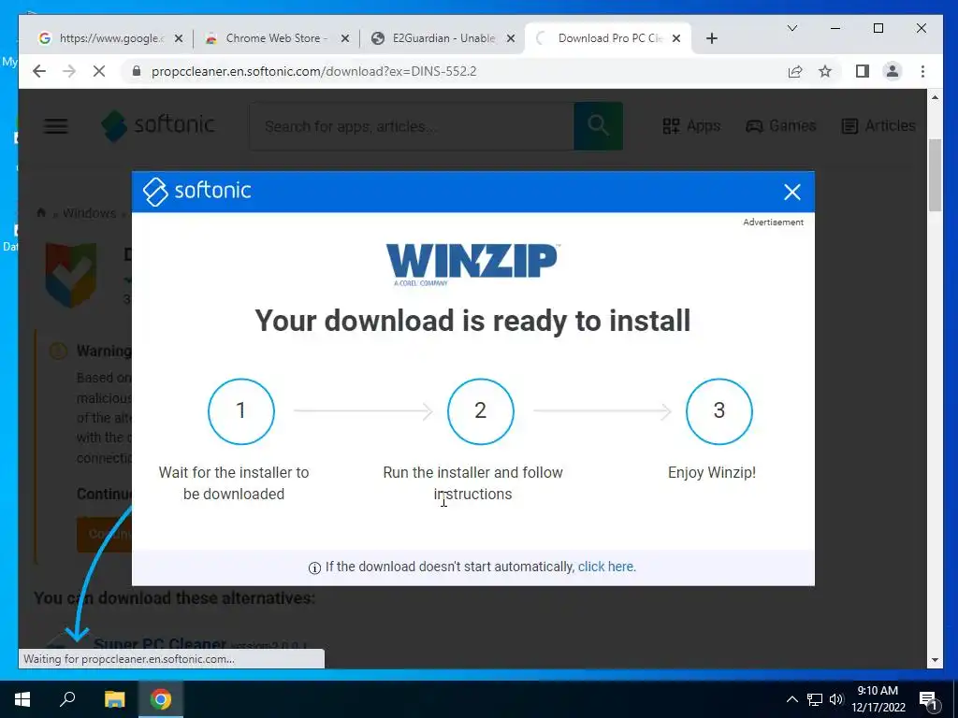The height and width of the screenshot is (718, 958).
Task: Click the info icon beside download notice
Action: tap(314, 567)
